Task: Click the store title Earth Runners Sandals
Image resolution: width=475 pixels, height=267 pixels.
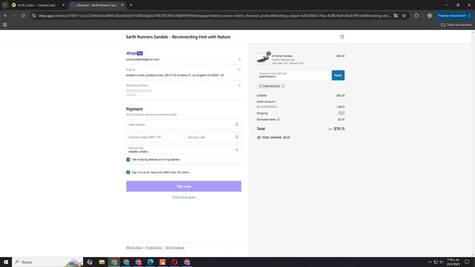Action: 178,37
